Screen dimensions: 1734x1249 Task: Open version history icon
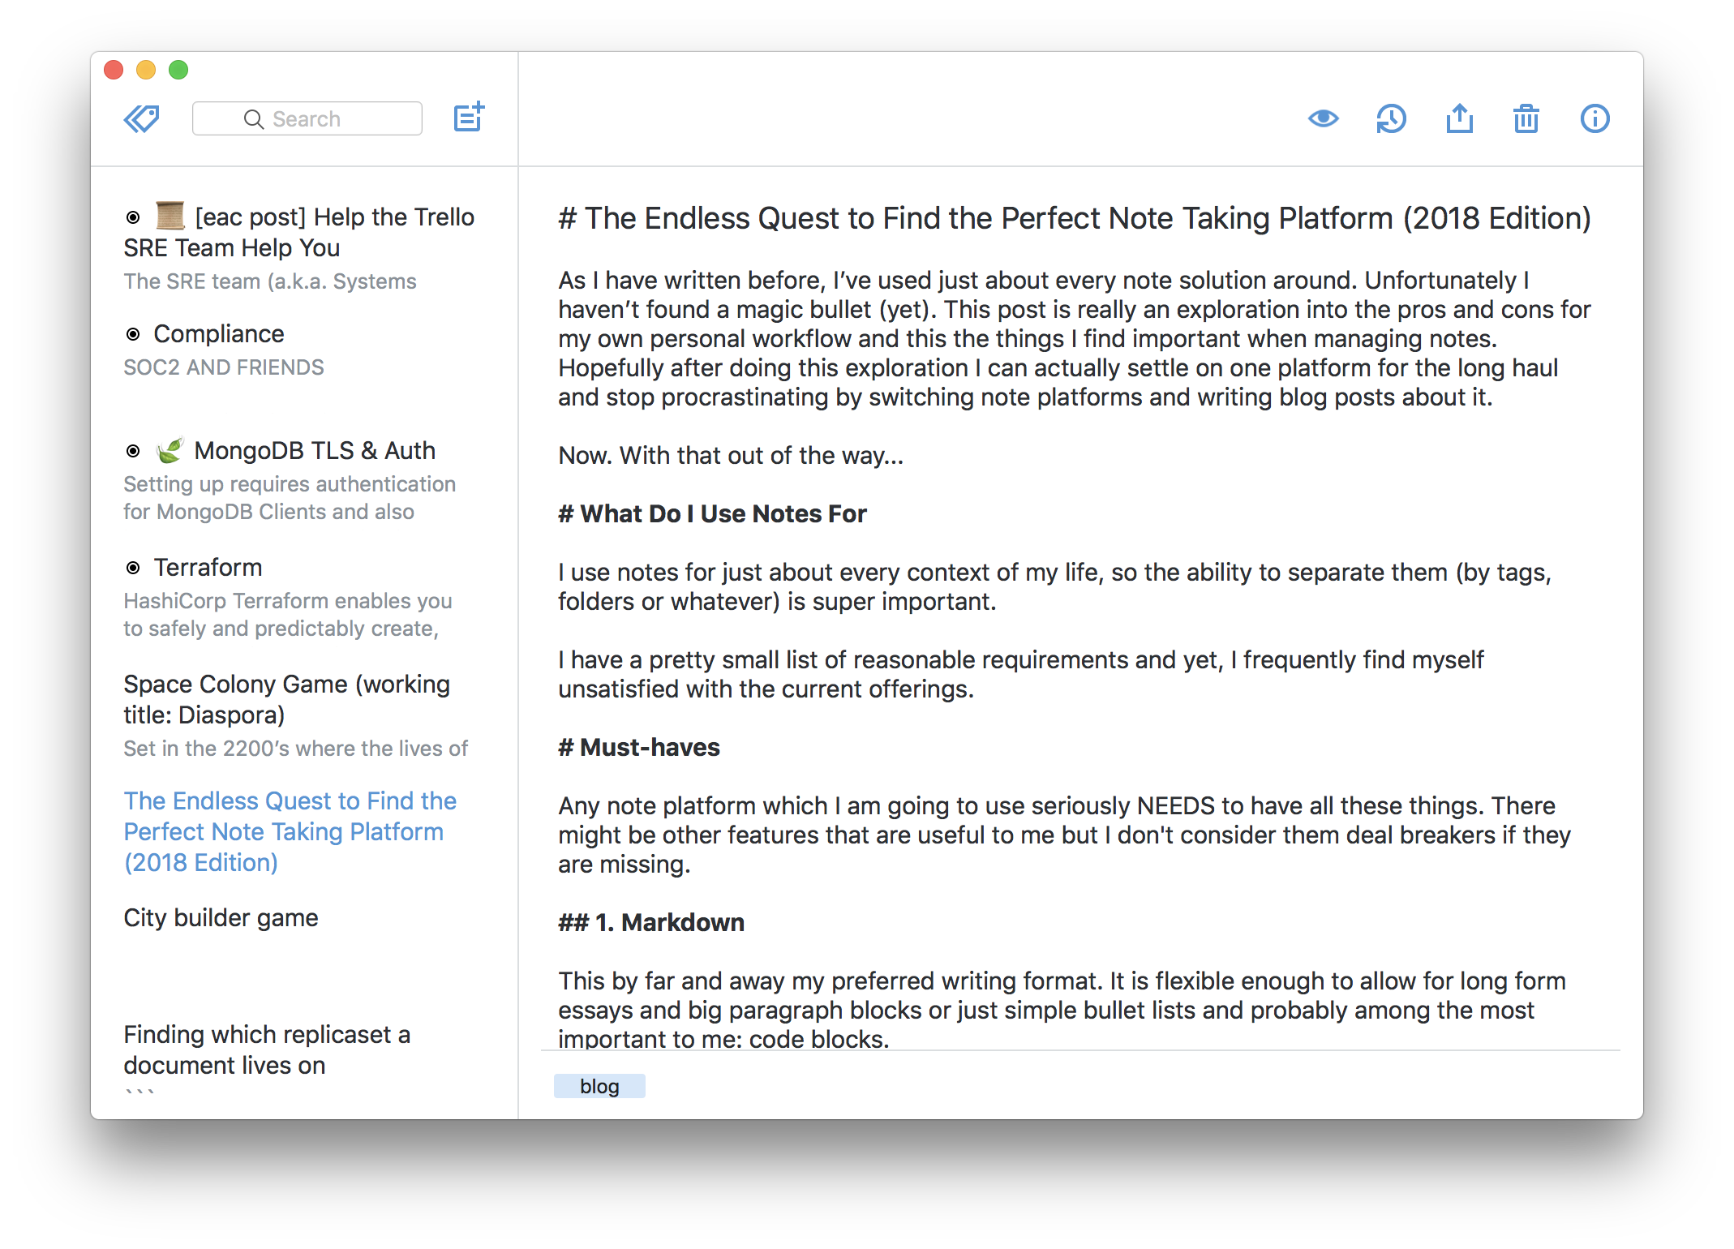pyautogui.click(x=1392, y=118)
